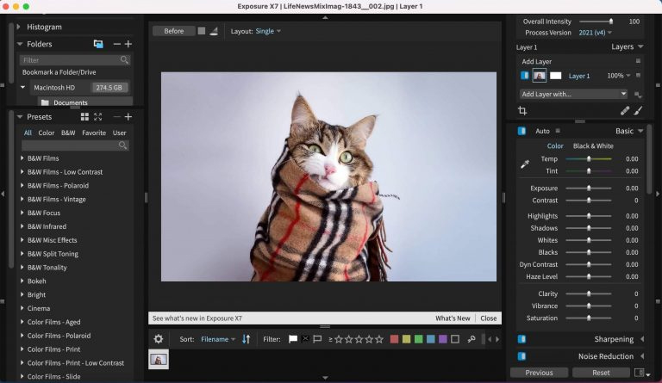Toggle the Before view button

click(173, 31)
